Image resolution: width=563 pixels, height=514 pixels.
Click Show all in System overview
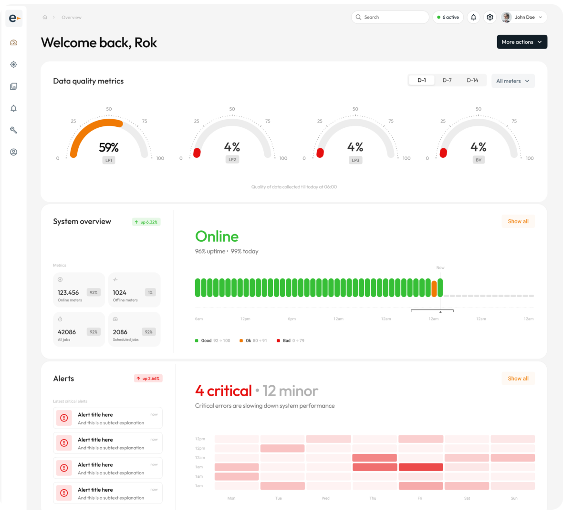point(518,221)
